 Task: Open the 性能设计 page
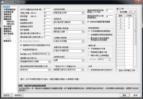pyautogui.click(x=7, y=41)
